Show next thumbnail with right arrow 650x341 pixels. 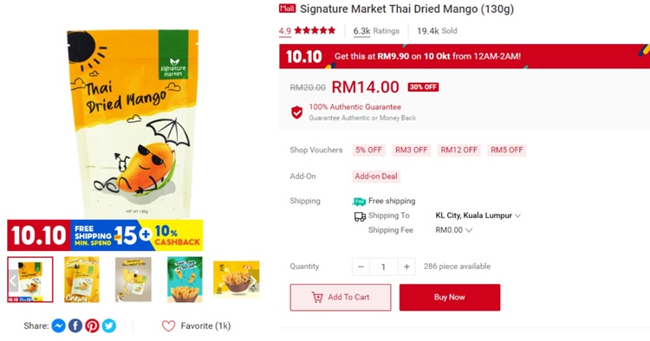[253, 280]
